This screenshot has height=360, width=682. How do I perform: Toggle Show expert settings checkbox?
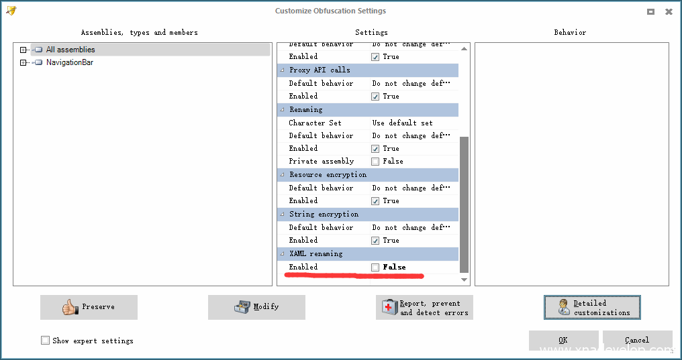click(x=46, y=341)
